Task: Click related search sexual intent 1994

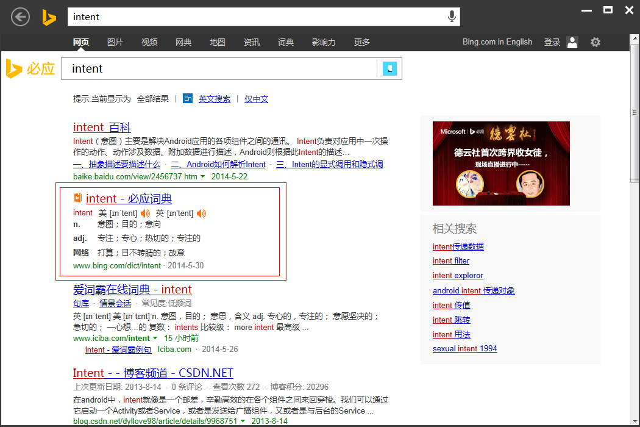Action: click(x=465, y=348)
